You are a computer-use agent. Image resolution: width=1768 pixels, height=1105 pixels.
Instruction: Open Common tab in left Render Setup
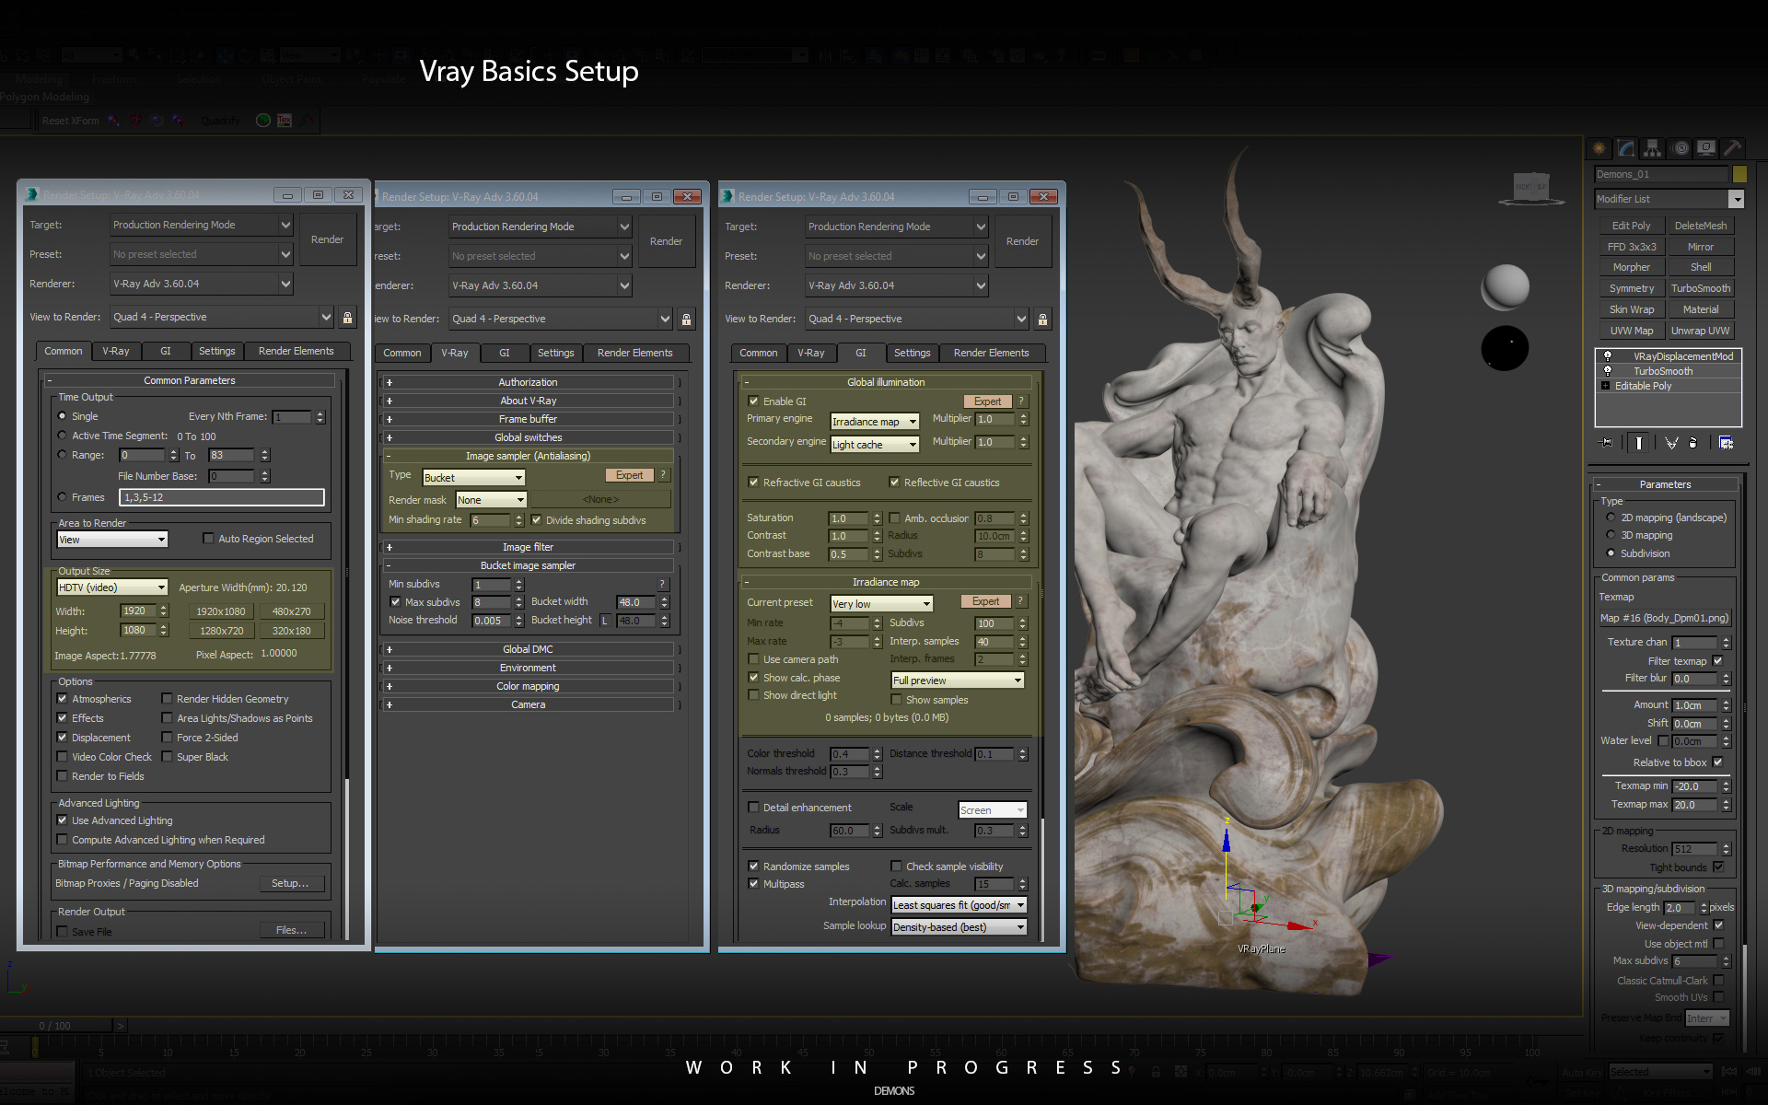coord(64,351)
